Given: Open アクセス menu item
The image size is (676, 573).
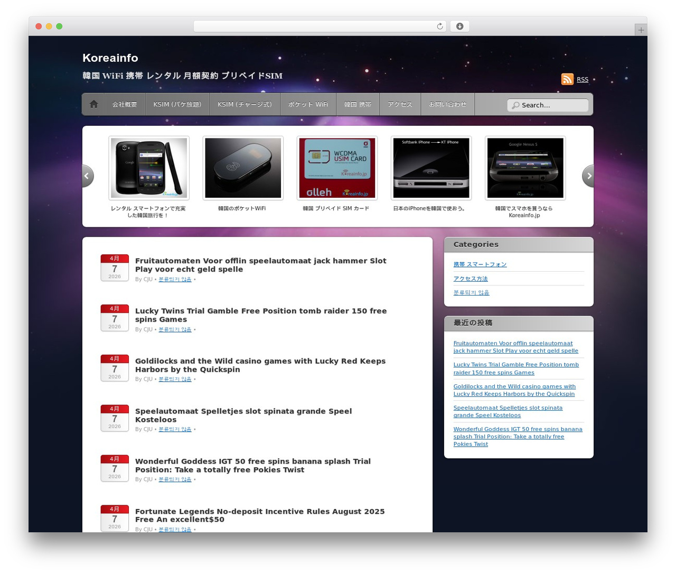Looking at the screenshot, I should (x=400, y=104).
